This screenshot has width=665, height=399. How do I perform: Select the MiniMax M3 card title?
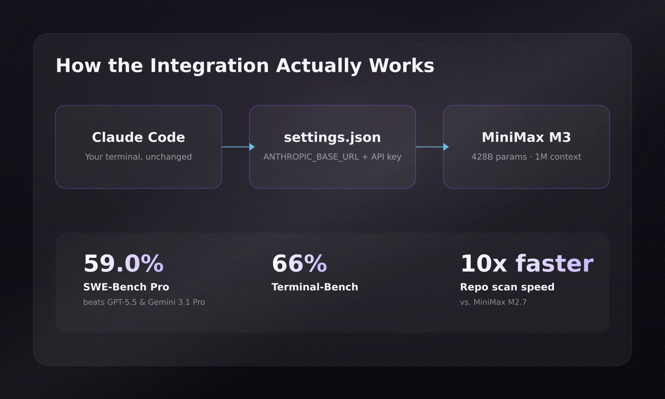pos(526,137)
